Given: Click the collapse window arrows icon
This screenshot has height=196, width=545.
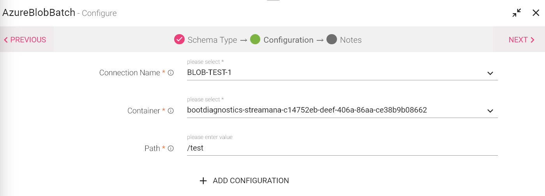Looking at the screenshot, I should point(517,13).
